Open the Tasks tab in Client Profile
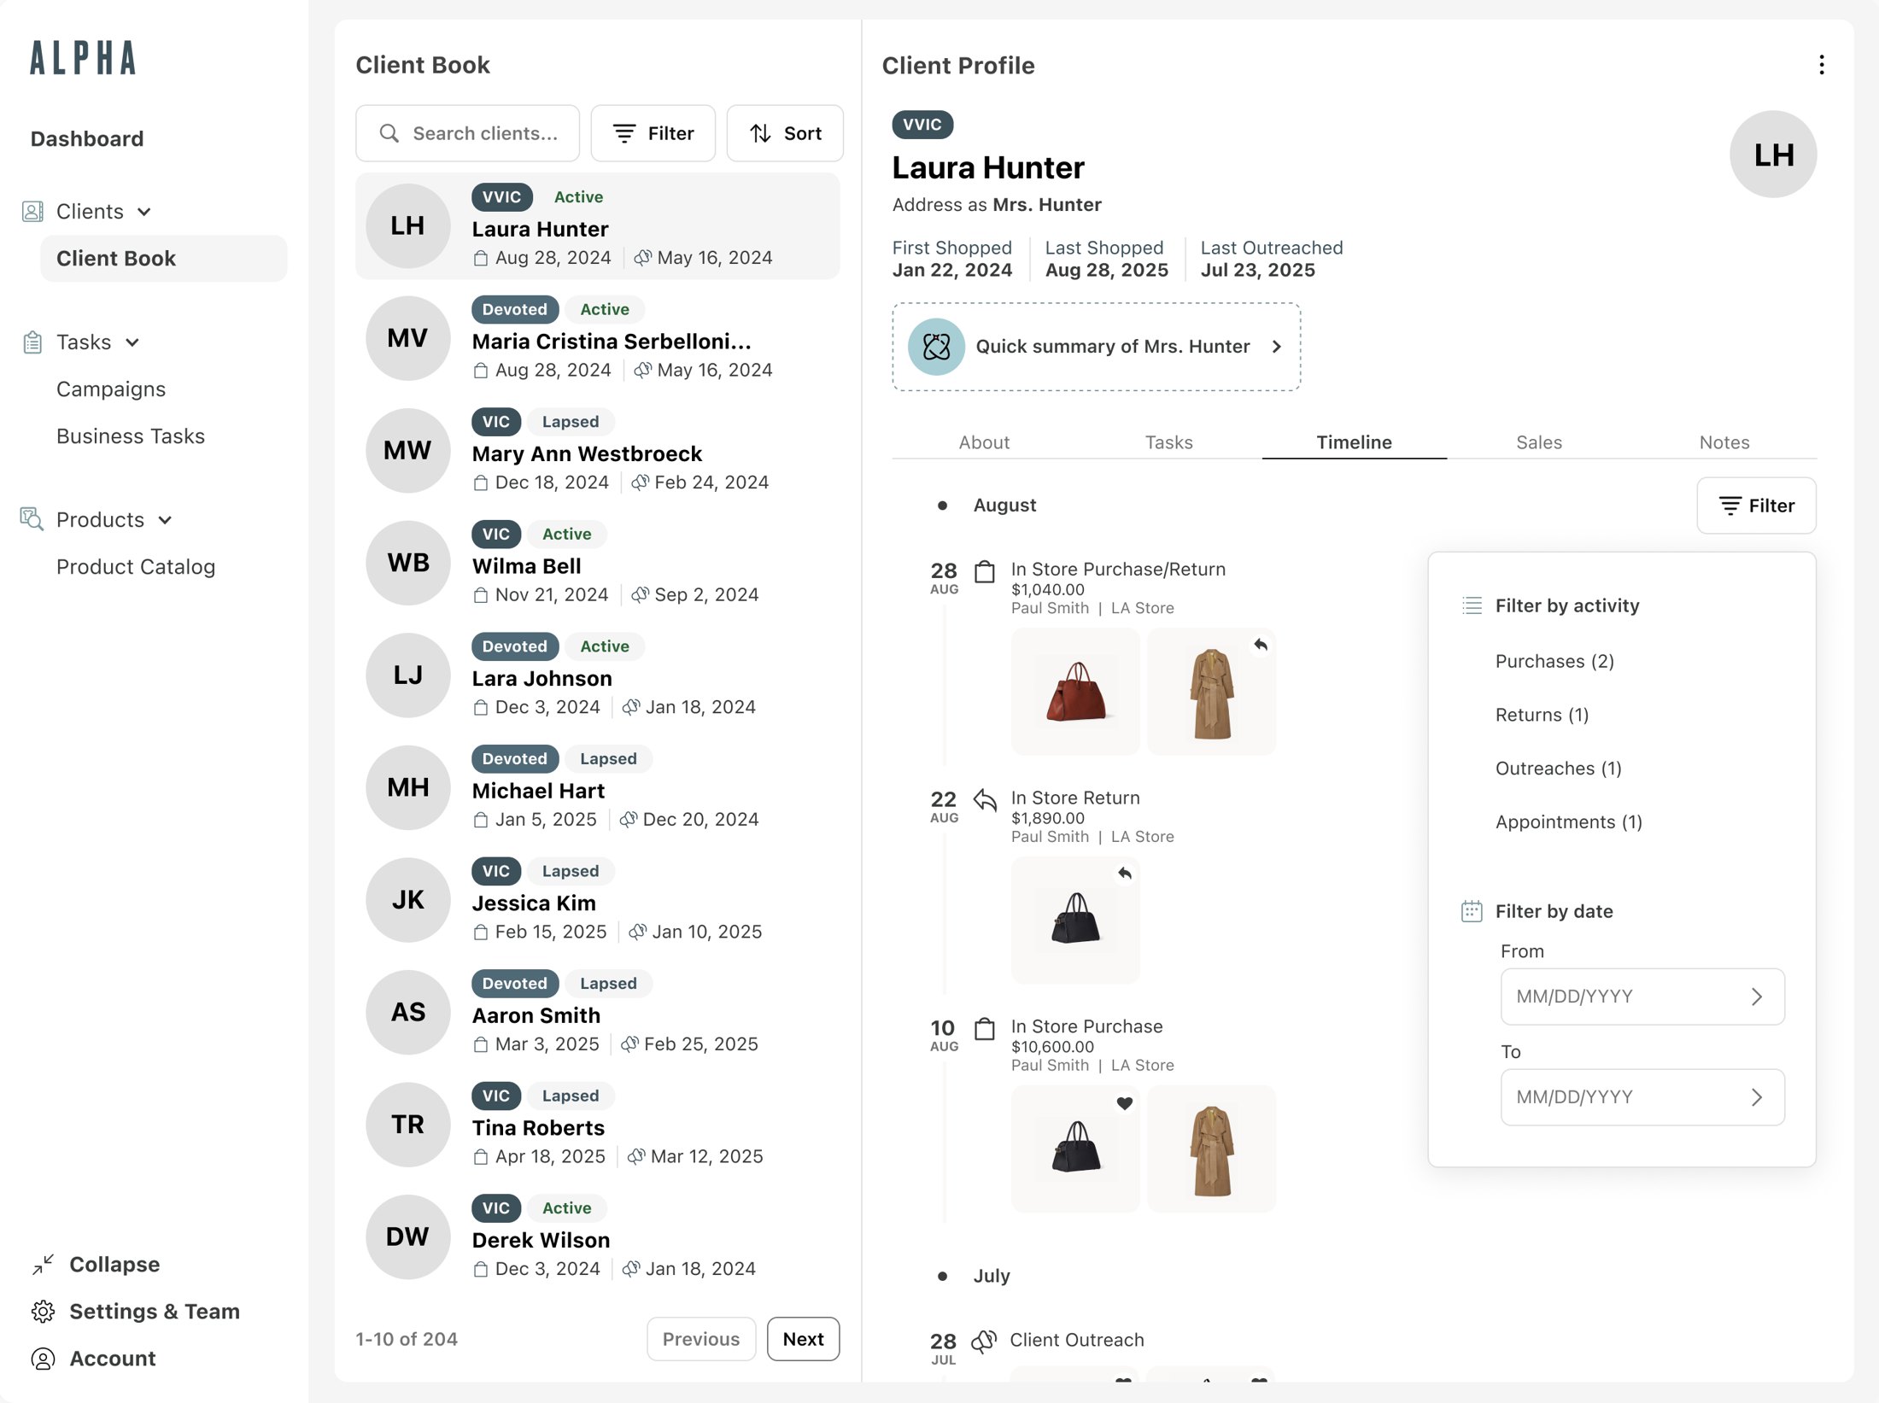 coord(1168,442)
